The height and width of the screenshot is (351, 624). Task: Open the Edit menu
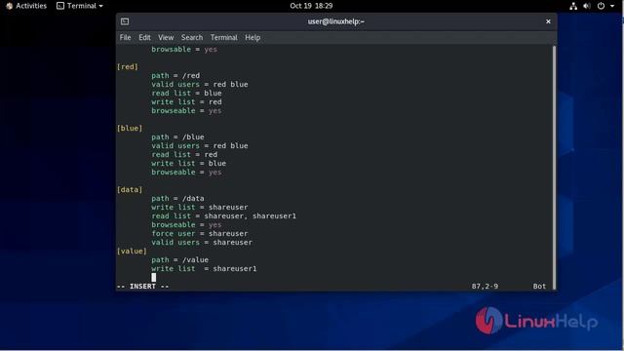click(x=144, y=37)
